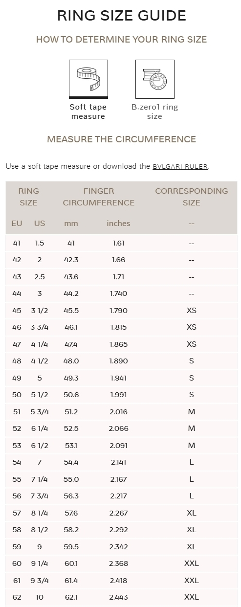Select the Corresponding Size column header

192,197
